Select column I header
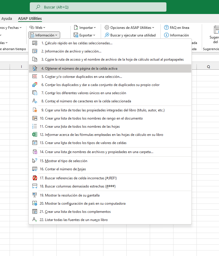219x256 pixels. point(21,66)
